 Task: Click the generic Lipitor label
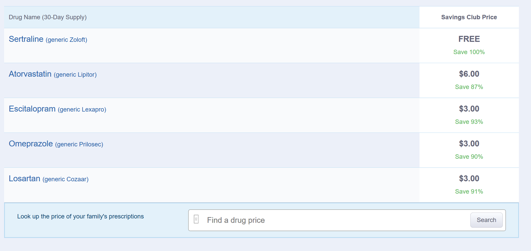pos(75,75)
